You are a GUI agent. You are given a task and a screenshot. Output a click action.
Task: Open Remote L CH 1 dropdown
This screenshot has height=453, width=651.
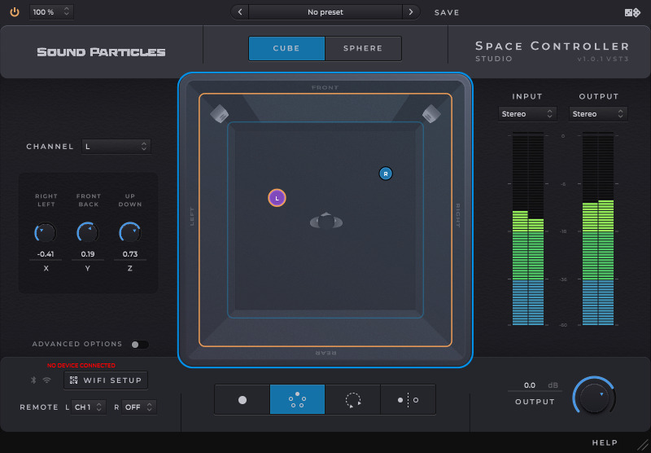[89, 407]
